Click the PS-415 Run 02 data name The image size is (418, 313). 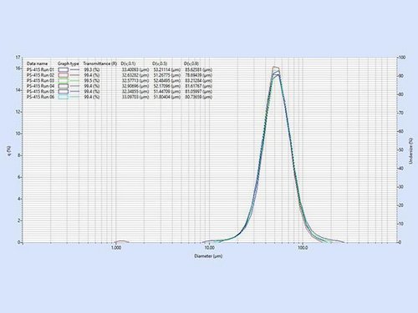pyautogui.click(x=40, y=75)
